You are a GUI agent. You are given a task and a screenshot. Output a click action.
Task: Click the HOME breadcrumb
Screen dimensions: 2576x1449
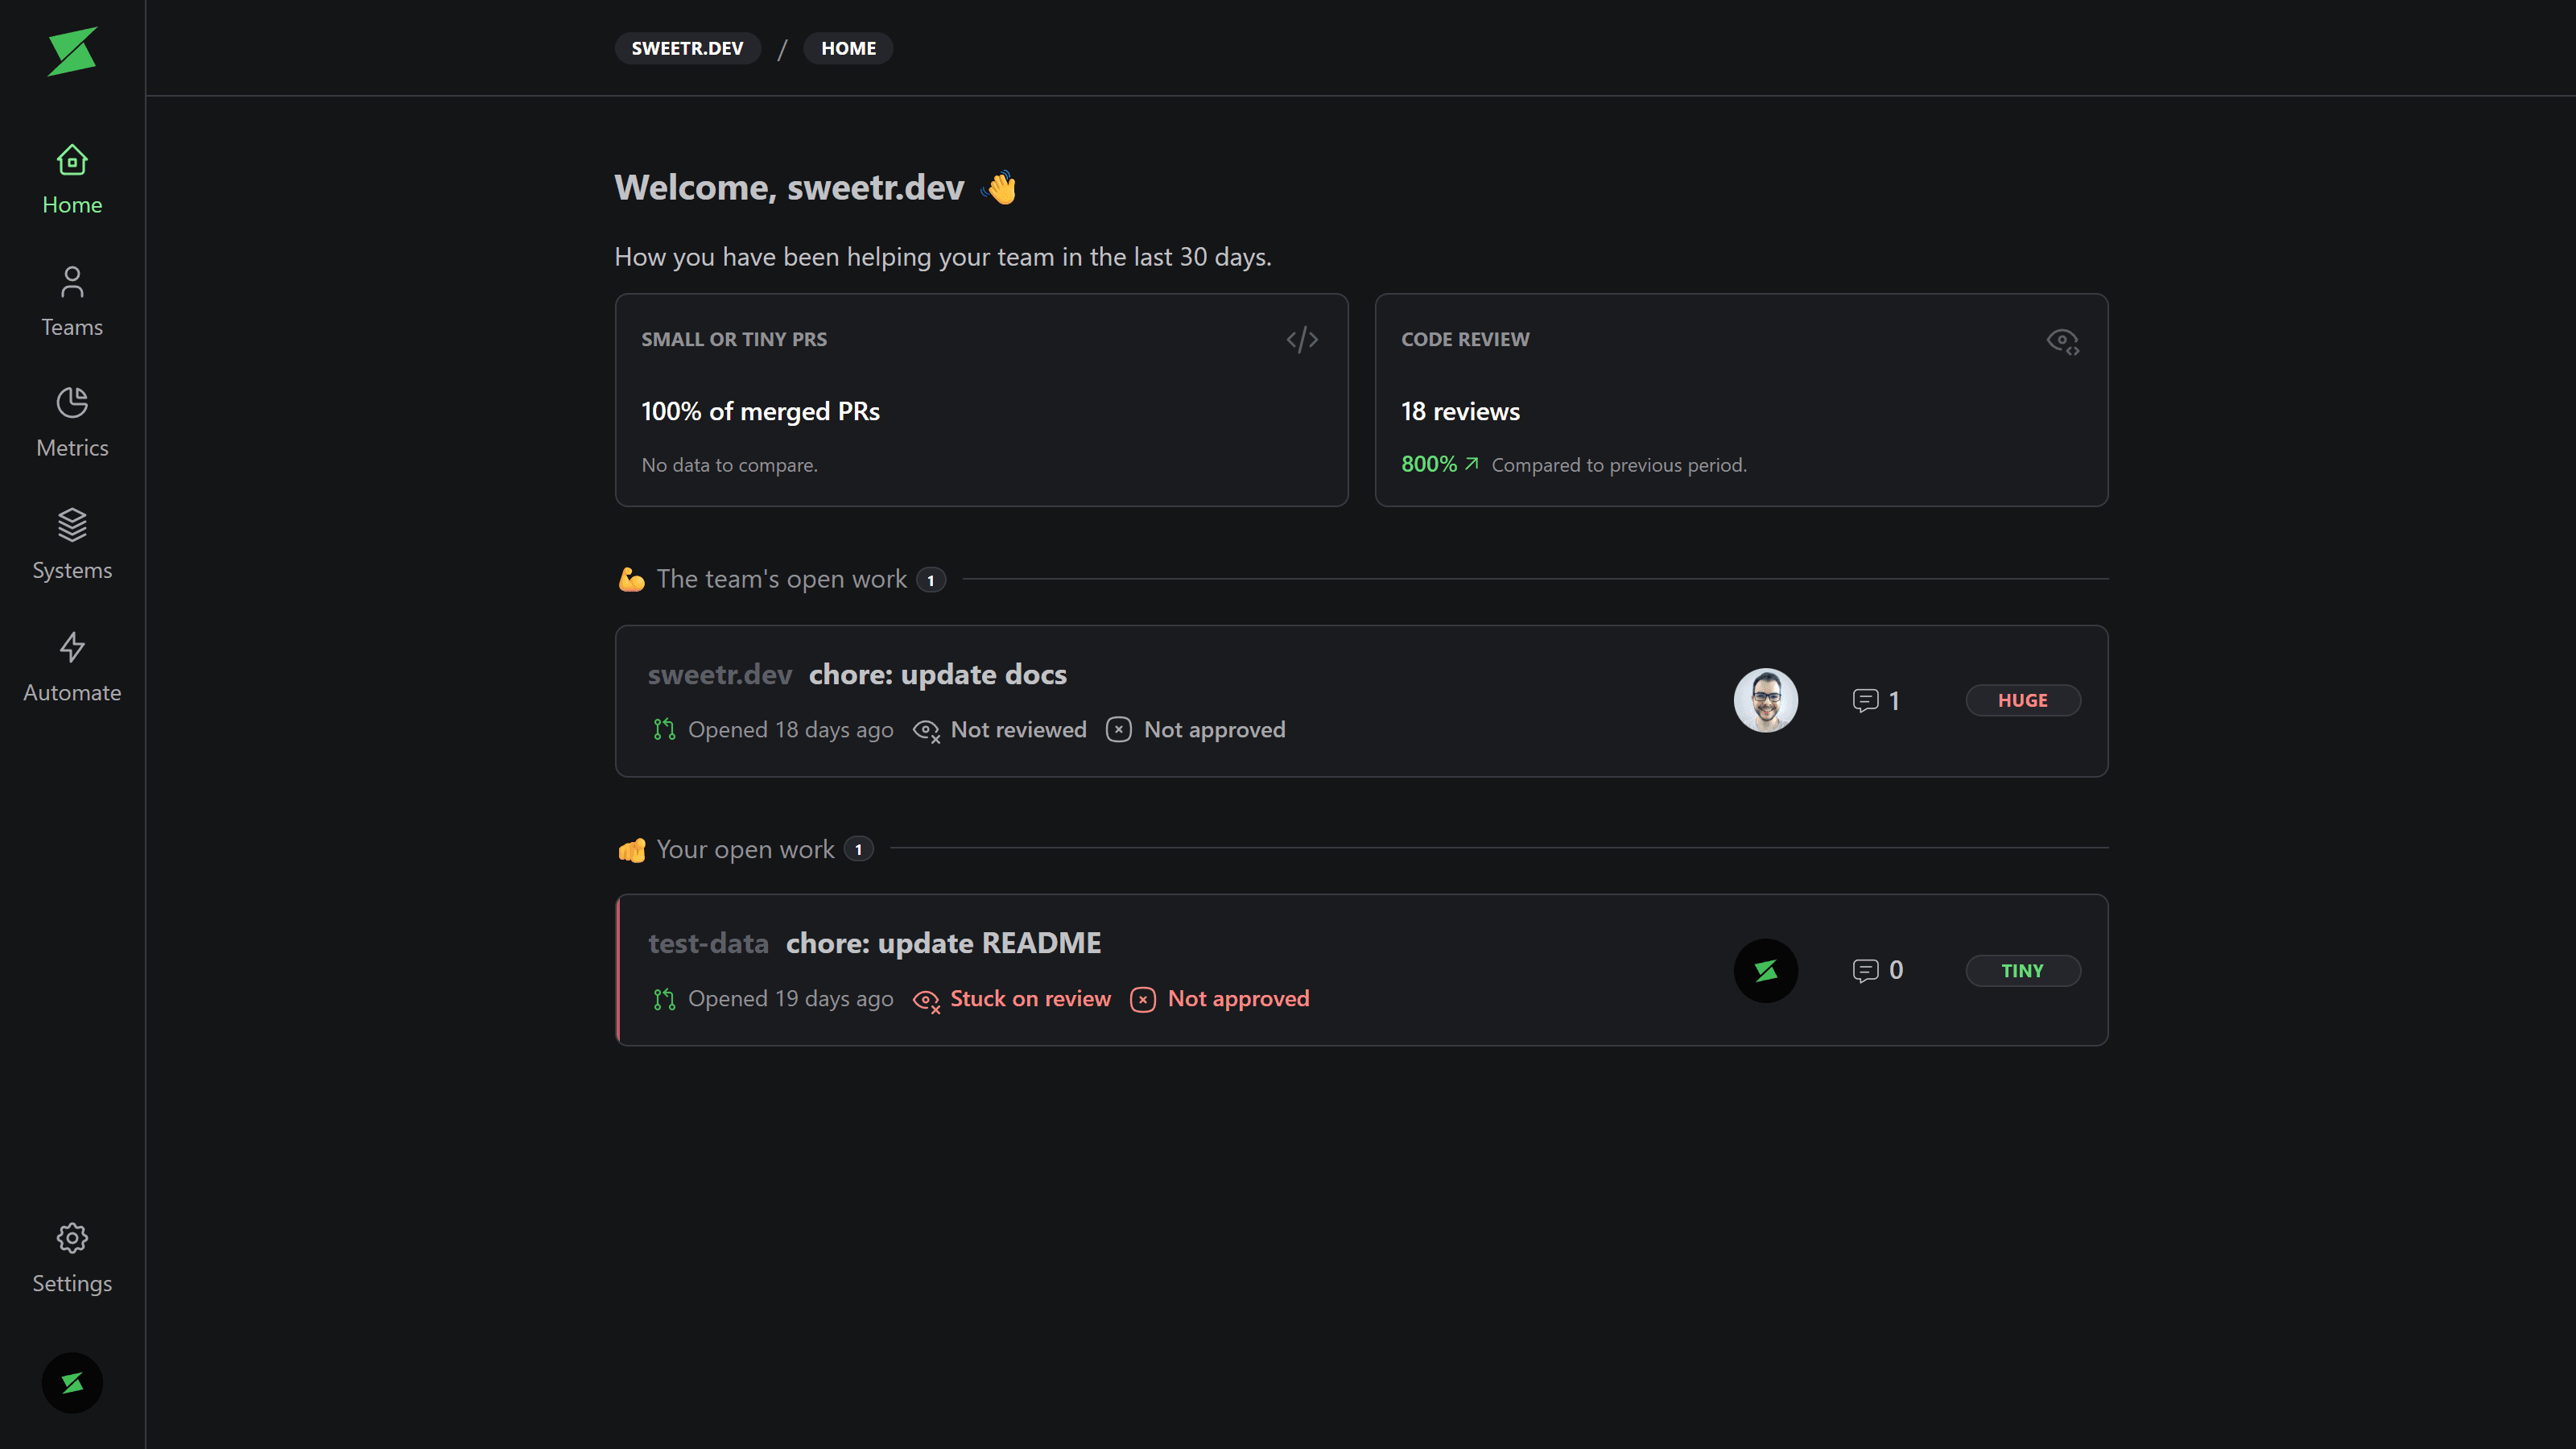click(848, 48)
